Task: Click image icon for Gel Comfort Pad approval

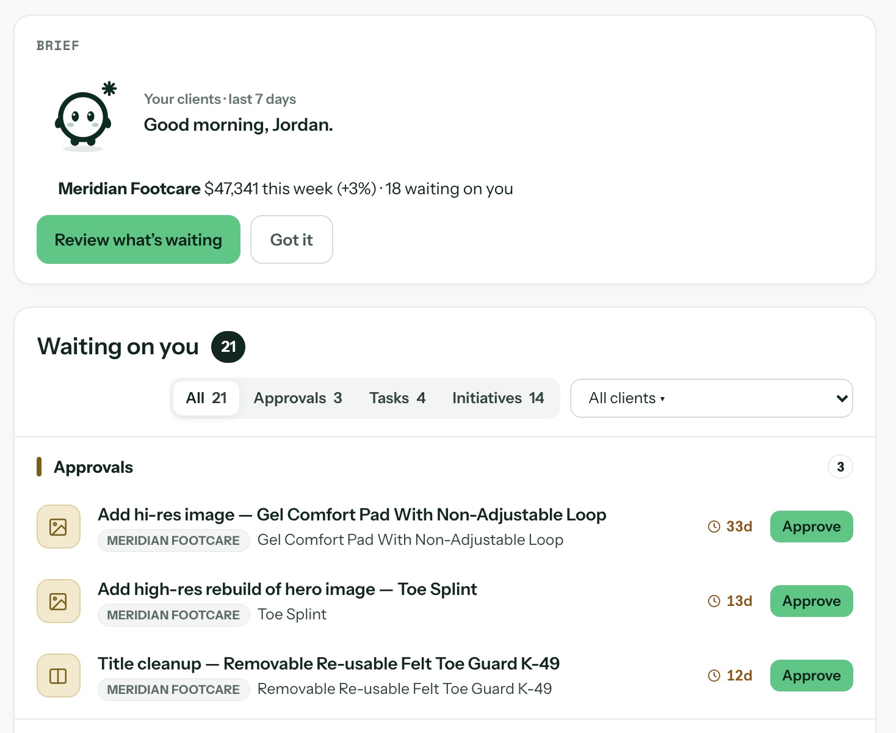Action: pos(59,527)
